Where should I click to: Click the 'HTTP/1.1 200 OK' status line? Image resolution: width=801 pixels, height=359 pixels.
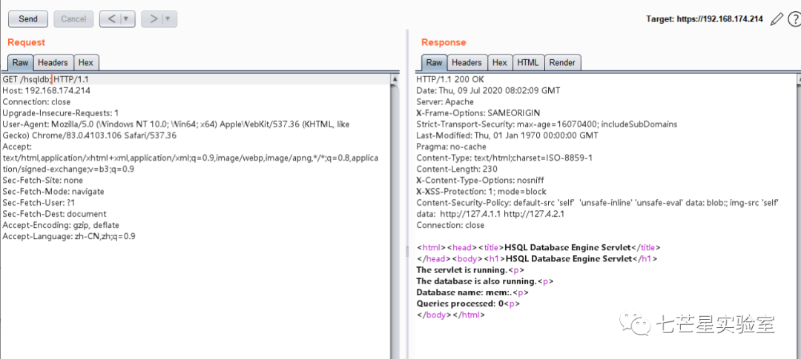450,79
